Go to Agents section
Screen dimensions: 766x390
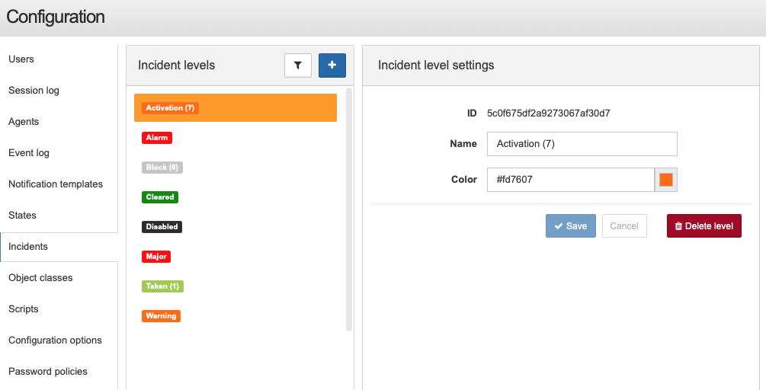tap(24, 122)
